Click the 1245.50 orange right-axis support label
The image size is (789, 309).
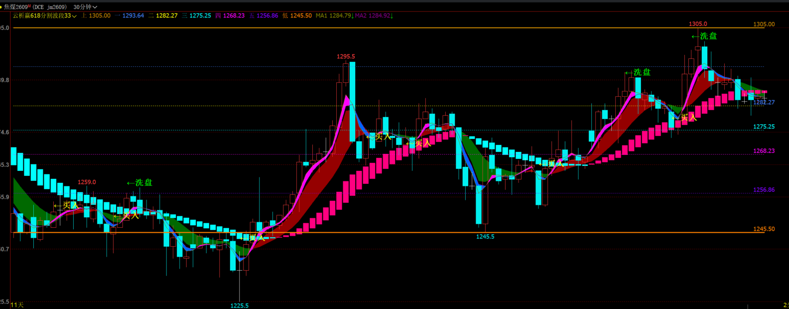pyautogui.click(x=764, y=229)
